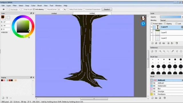The width and height of the screenshot is (183, 103).
Task: Select the Watercolor brush
Action: (167, 86)
